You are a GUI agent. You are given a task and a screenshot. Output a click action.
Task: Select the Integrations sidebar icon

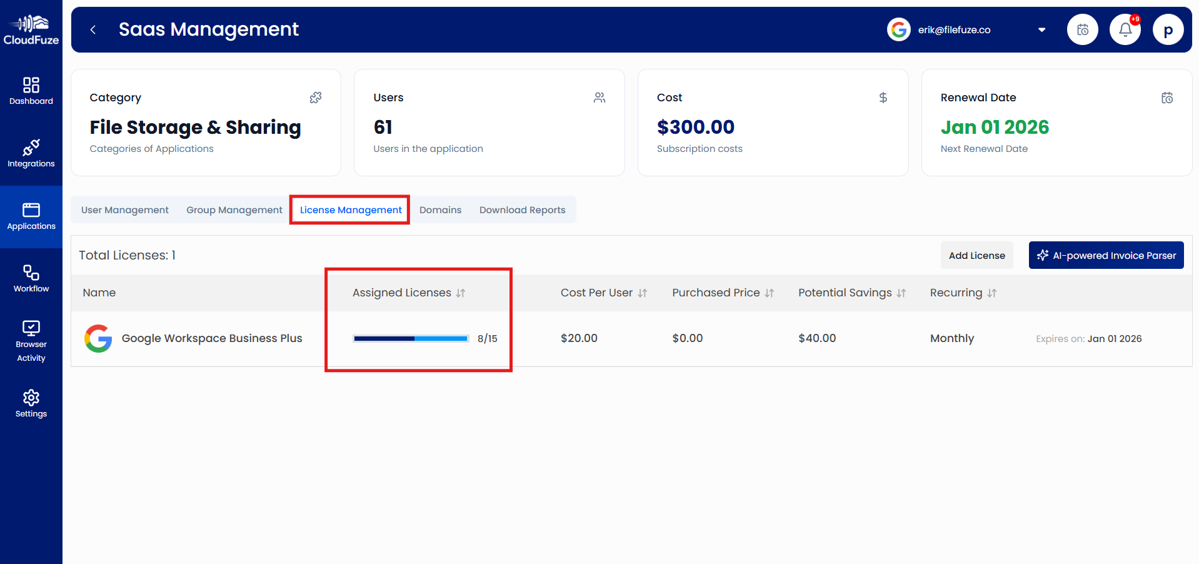pyautogui.click(x=31, y=154)
